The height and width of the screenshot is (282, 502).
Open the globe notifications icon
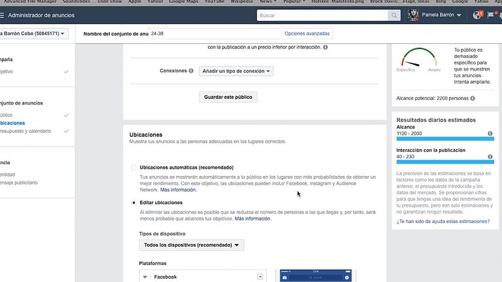477,15
